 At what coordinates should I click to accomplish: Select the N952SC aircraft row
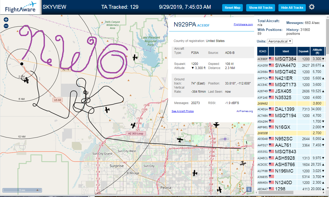(291, 139)
